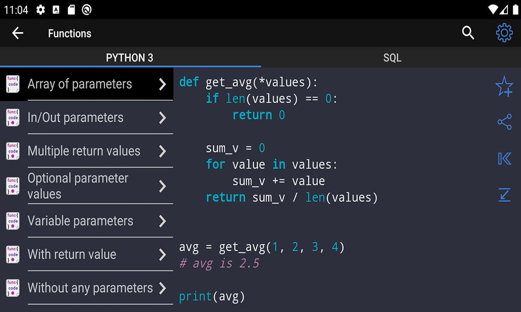Expand In/Out parameters chevron
This screenshot has width=521, height=312.
tap(162, 117)
